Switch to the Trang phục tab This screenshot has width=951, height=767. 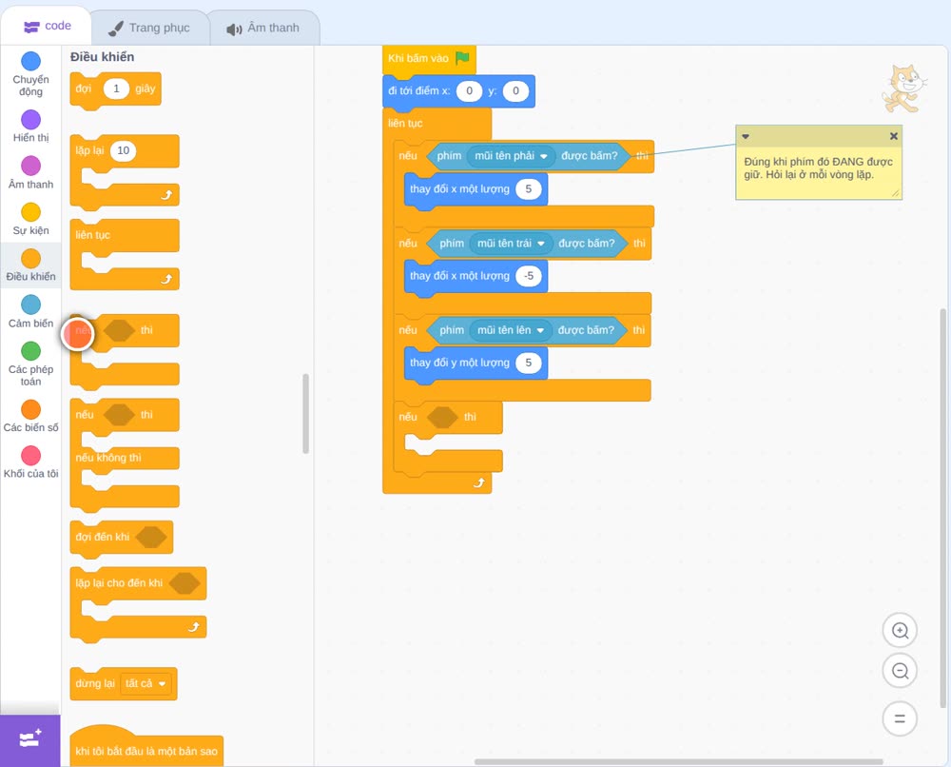coord(149,28)
